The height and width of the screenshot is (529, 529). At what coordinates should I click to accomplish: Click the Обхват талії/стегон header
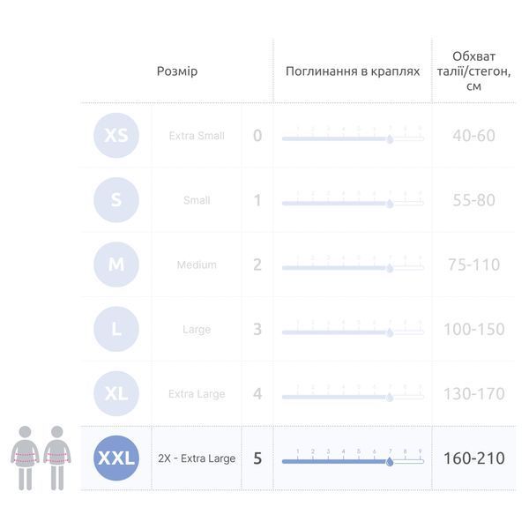point(473,71)
